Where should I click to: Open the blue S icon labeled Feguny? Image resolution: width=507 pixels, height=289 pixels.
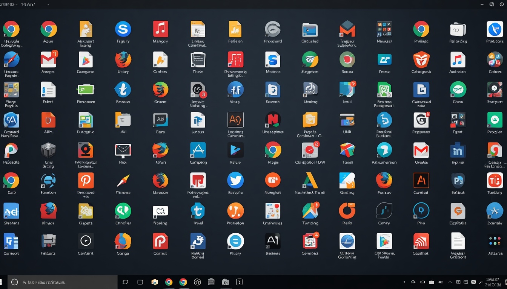pyautogui.click(x=123, y=29)
